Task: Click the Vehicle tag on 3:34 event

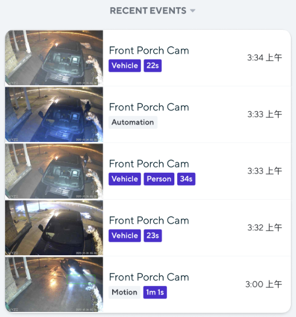Action: point(124,66)
